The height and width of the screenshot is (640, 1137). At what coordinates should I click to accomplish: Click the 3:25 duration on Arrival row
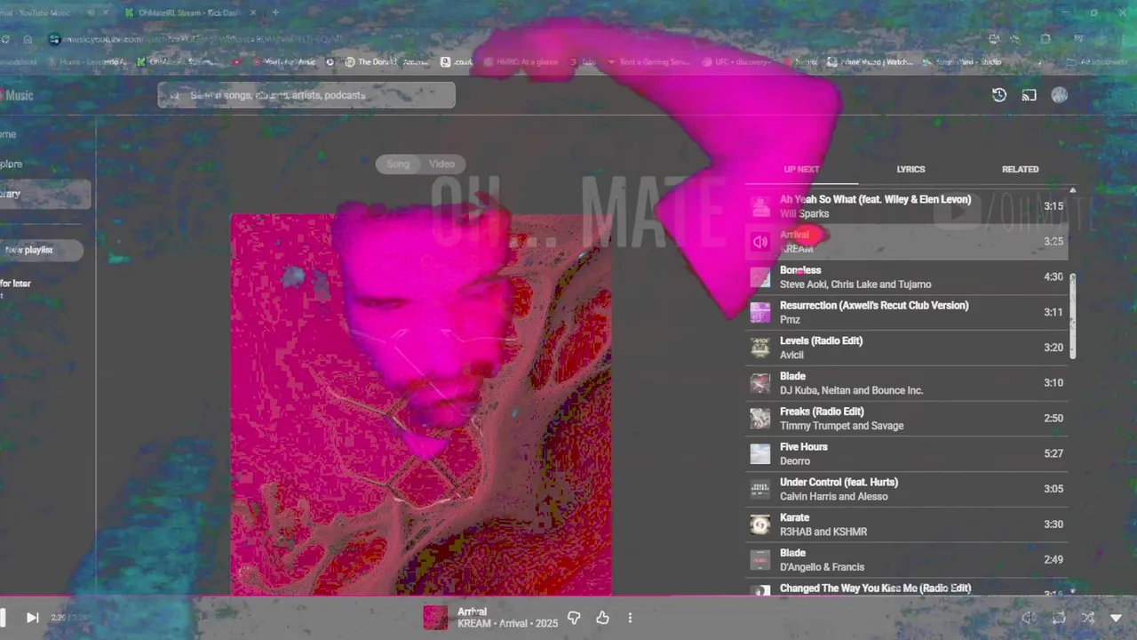click(x=1054, y=242)
